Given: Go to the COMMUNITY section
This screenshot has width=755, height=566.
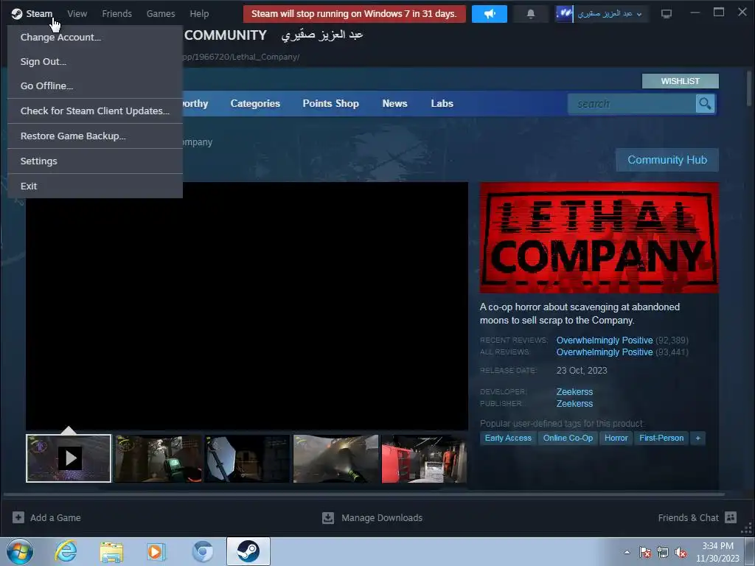Looking at the screenshot, I should 226,35.
